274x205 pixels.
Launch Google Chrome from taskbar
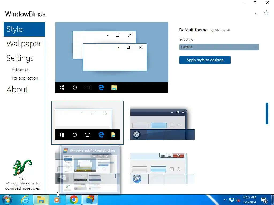(74, 200)
